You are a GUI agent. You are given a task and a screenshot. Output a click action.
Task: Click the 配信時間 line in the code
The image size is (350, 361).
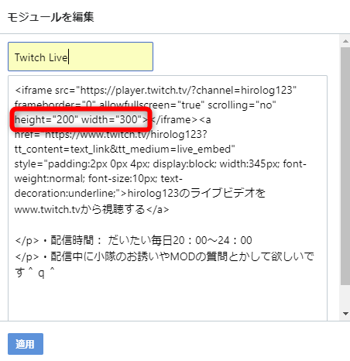[x=133, y=240]
